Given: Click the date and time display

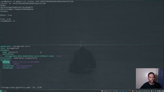Looking at the screenshot, I should pyautogui.click(x=143, y=91).
